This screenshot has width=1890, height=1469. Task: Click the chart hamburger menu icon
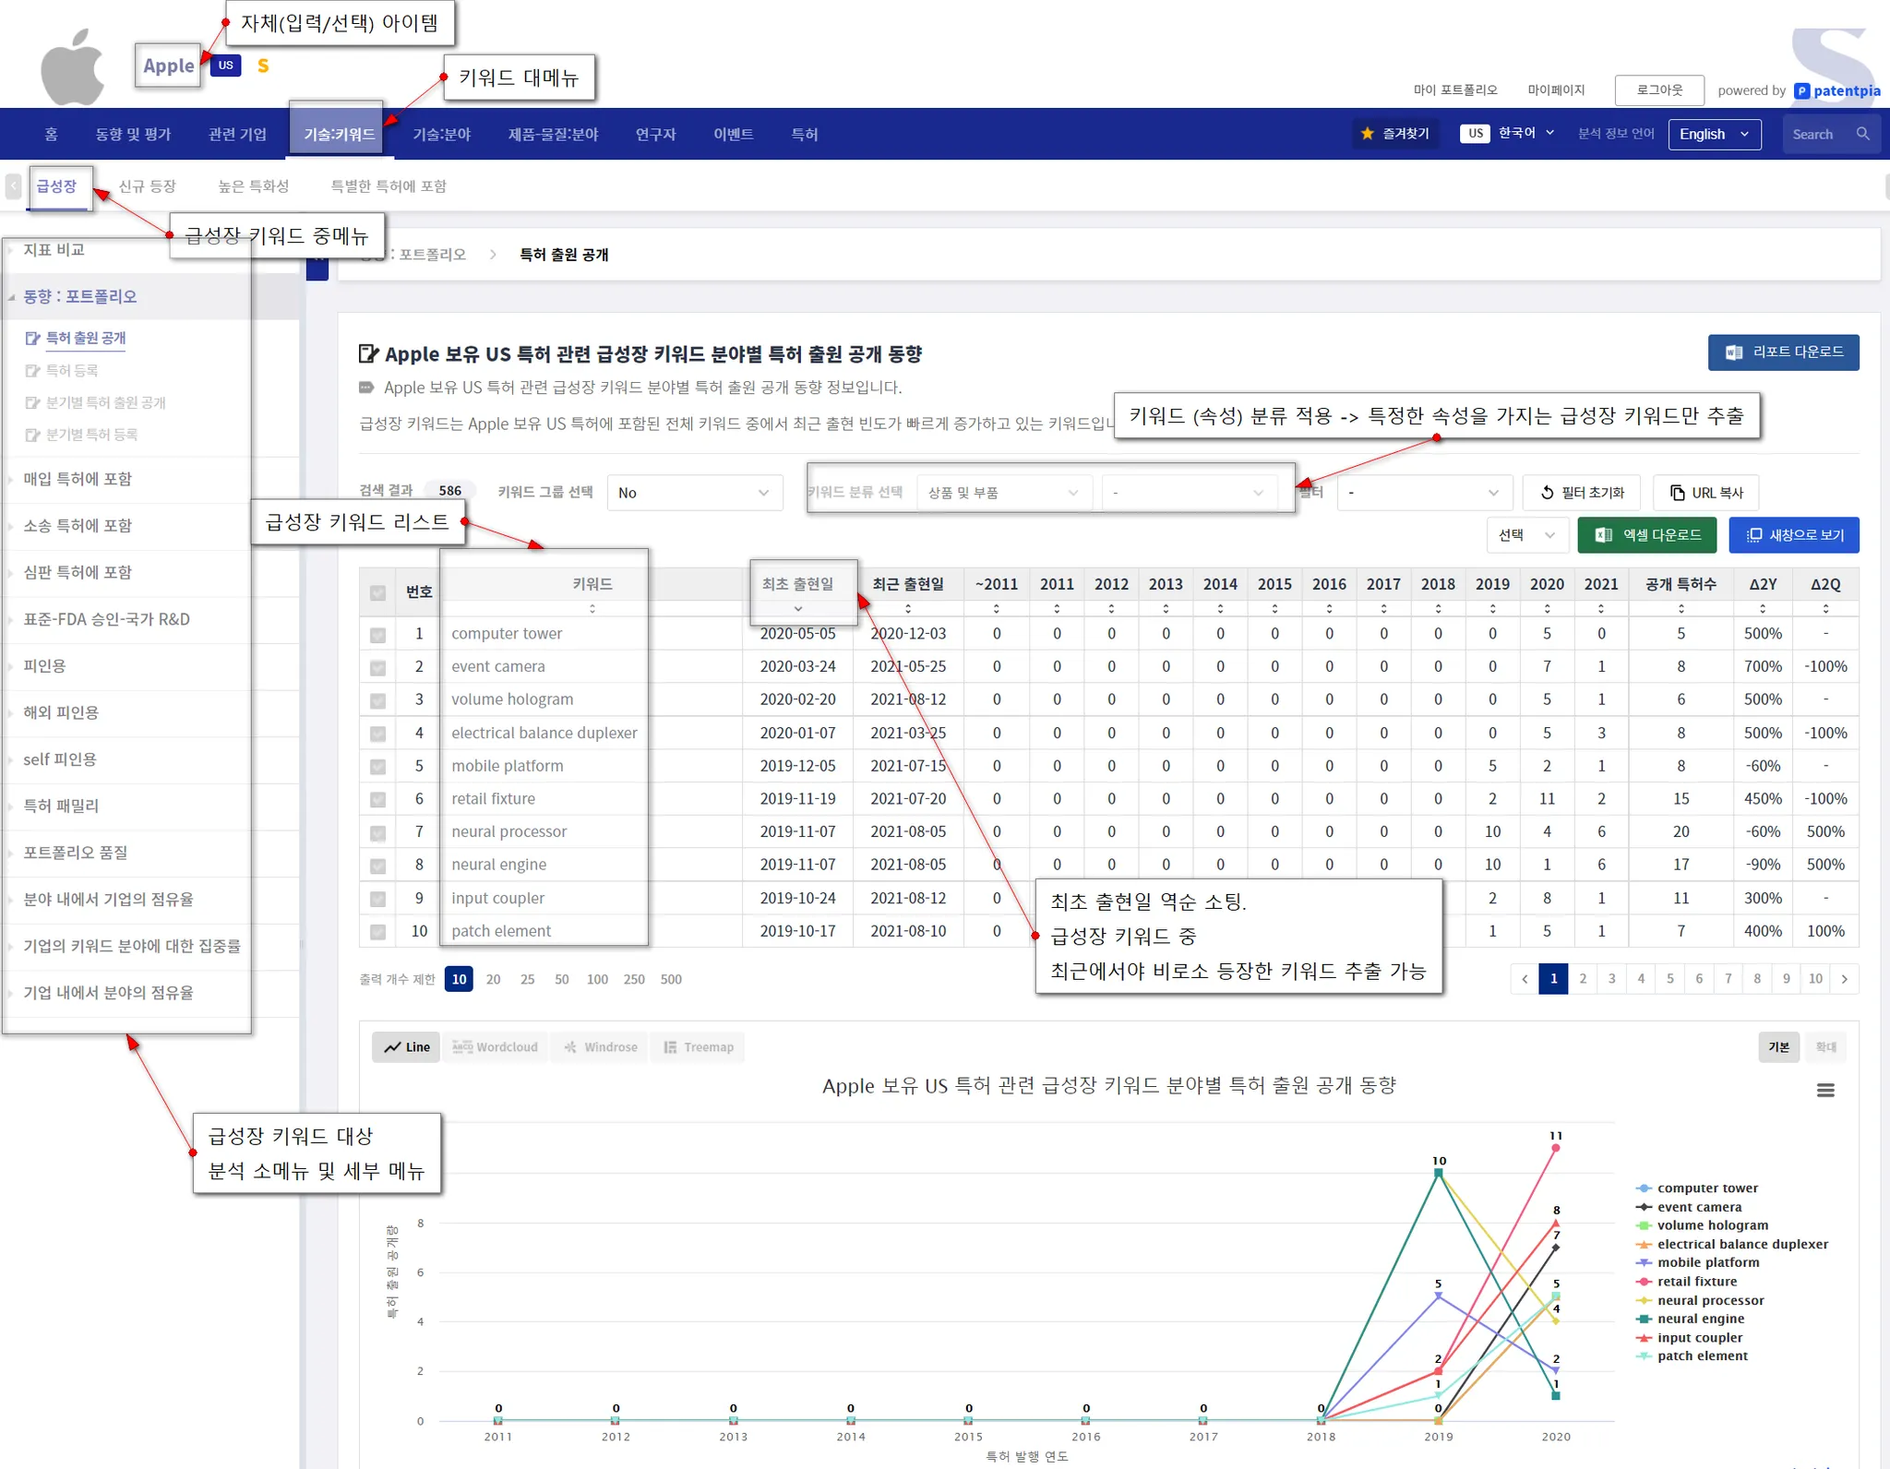pos(1824,1090)
